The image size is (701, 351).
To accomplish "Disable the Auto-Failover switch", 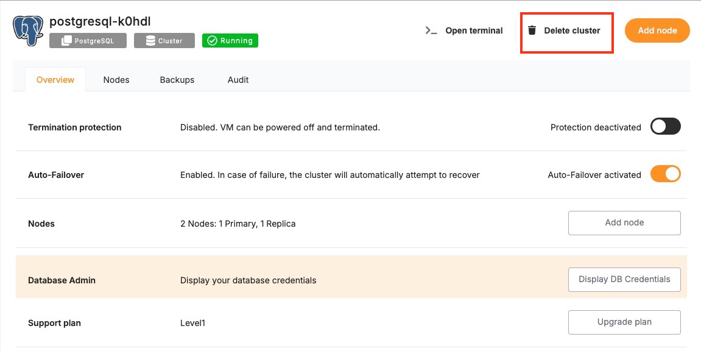I will (665, 174).
